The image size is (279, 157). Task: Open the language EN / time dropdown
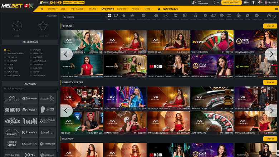click(x=271, y=3)
